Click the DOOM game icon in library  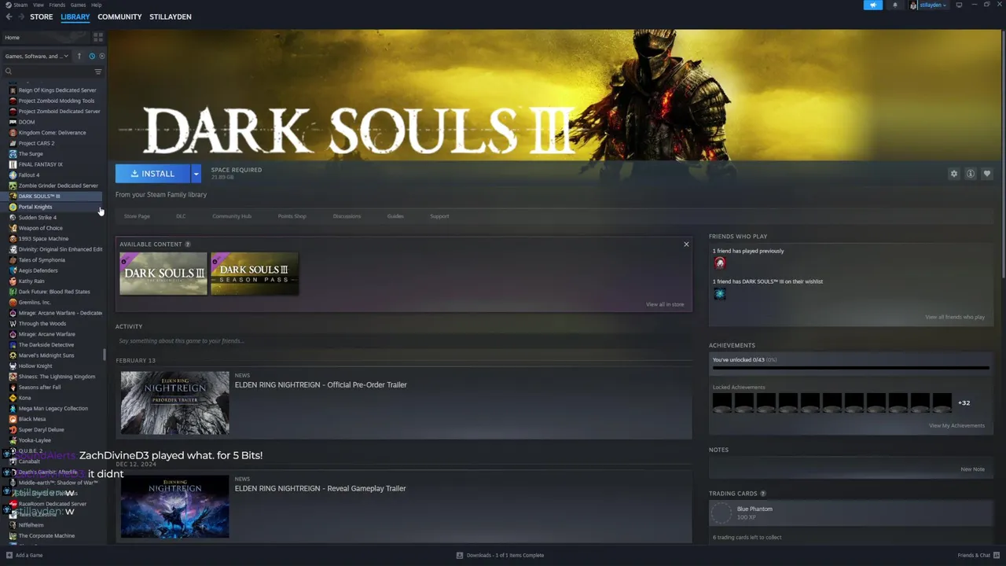coord(13,122)
